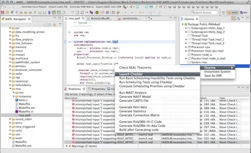Select System rma in the Outline

tap(199, 62)
